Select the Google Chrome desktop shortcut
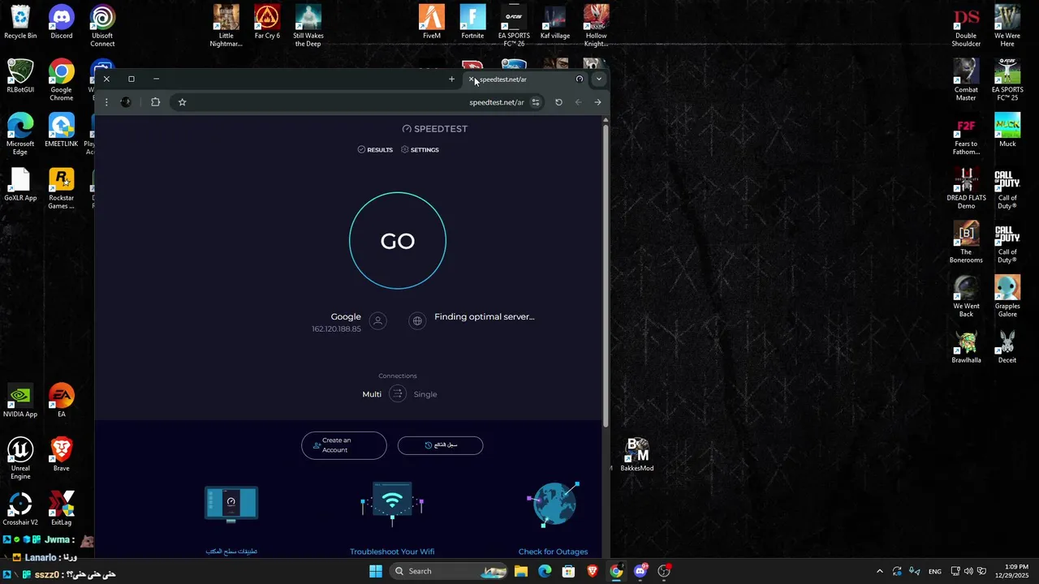 62,80
